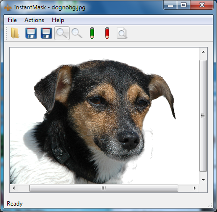Pick the green pencil foreground marker
The image size is (217, 212).
tap(92, 33)
